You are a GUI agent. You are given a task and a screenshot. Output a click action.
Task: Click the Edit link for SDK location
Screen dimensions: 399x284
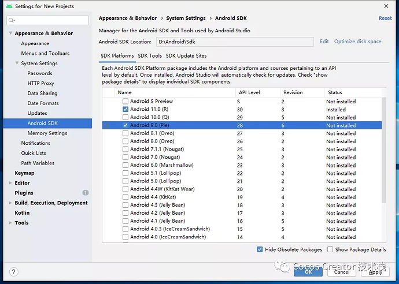pyautogui.click(x=324, y=42)
